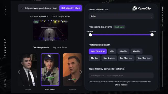
Task: Switch to the My templates tab
Action: point(60,48)
